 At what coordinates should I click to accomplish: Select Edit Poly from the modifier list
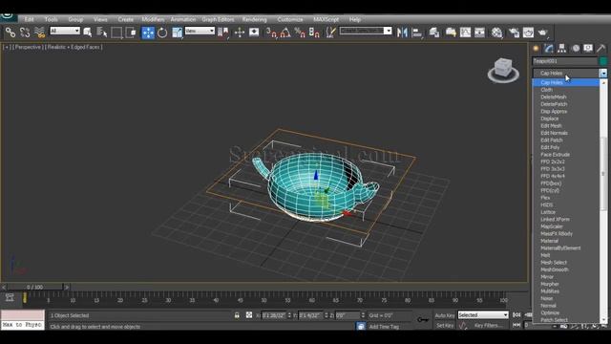pos(550,147)
